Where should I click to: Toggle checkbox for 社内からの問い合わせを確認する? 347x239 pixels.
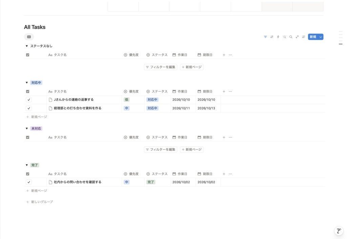click(29, 182)
